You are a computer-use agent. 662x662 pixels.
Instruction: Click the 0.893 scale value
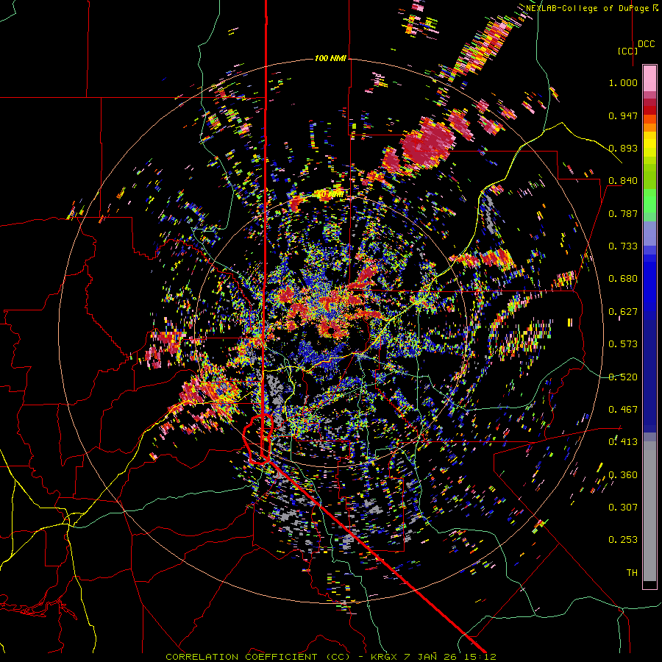(x=623, y=148)
